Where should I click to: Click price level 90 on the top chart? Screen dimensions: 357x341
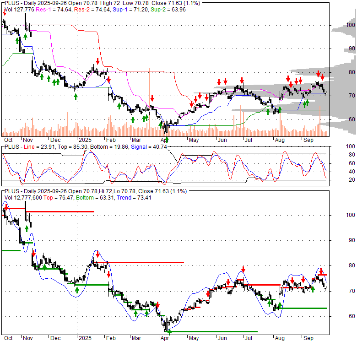(352, 48)
